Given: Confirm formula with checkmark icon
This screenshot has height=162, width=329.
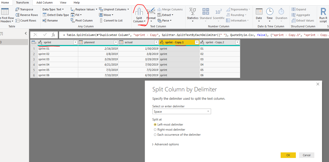Looking at the screenshot, I should pyautogui.click(x=45, y=35).
